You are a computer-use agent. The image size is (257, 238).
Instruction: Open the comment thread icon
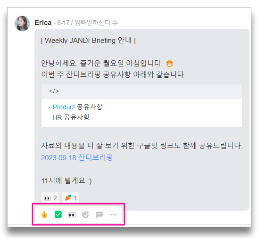(99, 214)
